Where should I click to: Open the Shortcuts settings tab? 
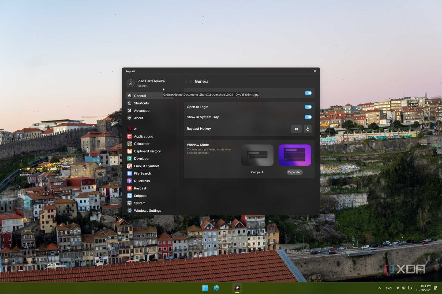point(149,103)
